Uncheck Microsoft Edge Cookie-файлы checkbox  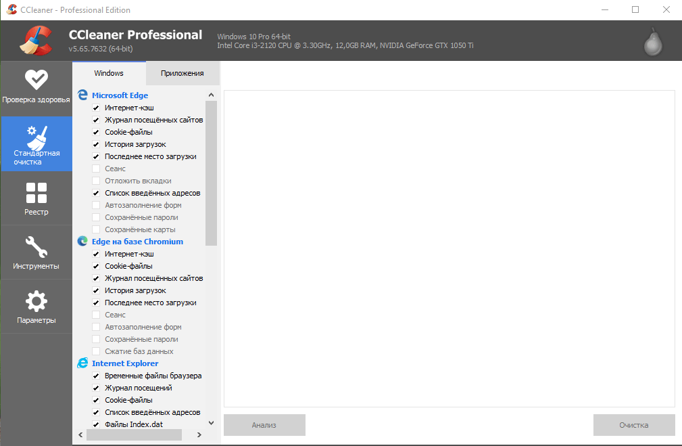pos(96,132)
